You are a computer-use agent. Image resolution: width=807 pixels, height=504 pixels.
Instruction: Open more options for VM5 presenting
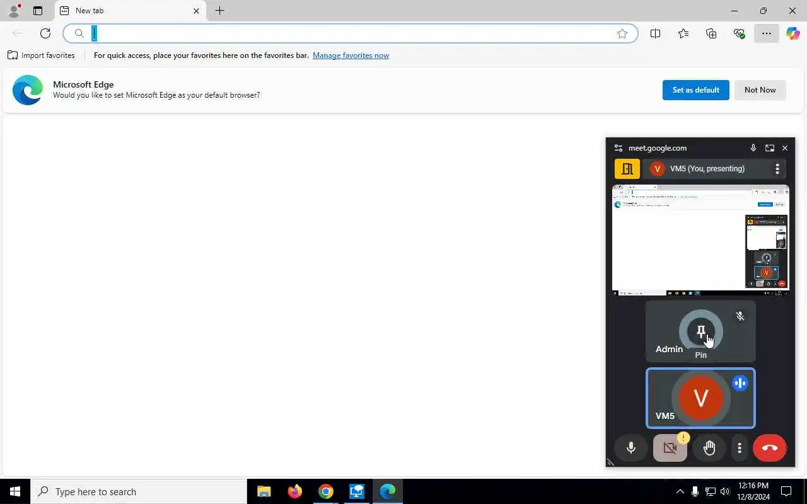click(777, 169)
